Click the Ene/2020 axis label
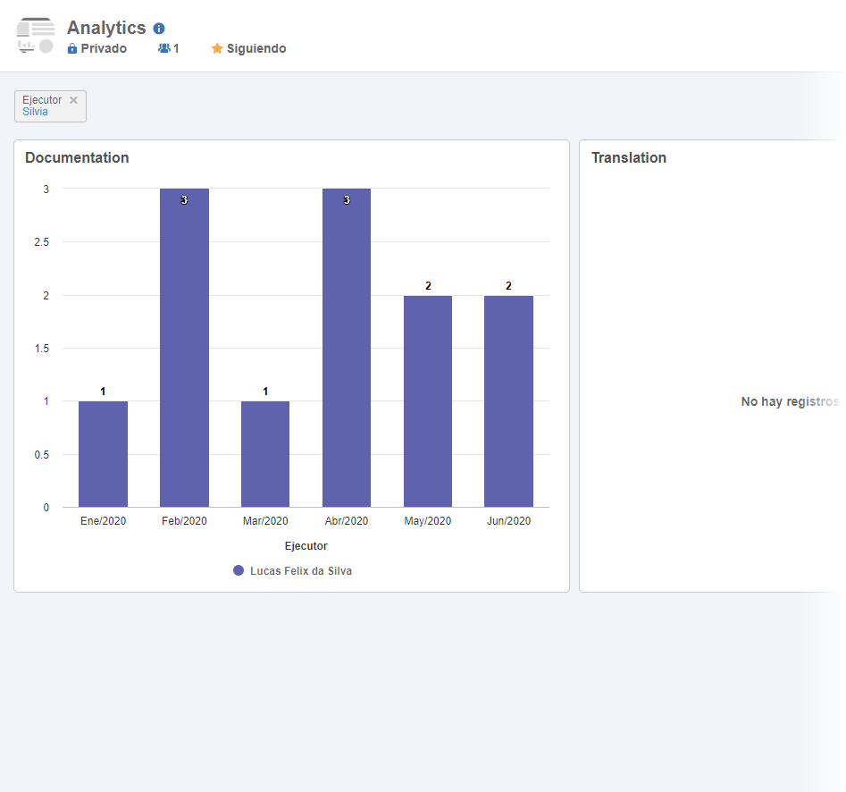The height and width of the screenshot is (792, 846). click(103, 521)
